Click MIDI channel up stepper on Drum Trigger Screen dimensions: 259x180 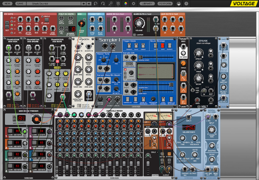[x=14, y=117]
